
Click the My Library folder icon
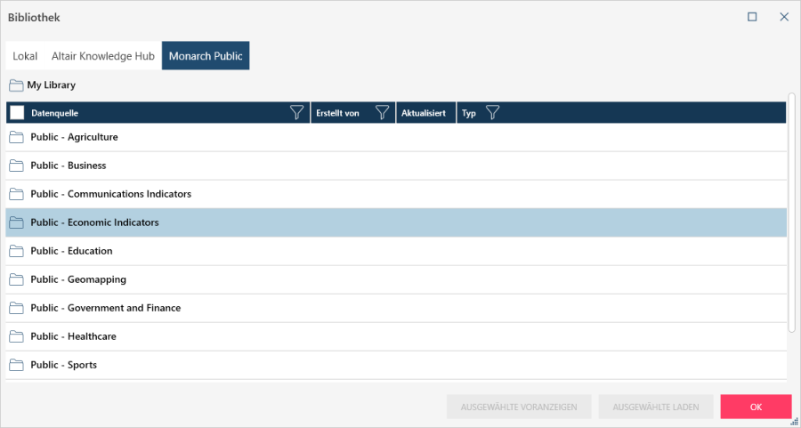pyautogui.click(x=16, y=85)
